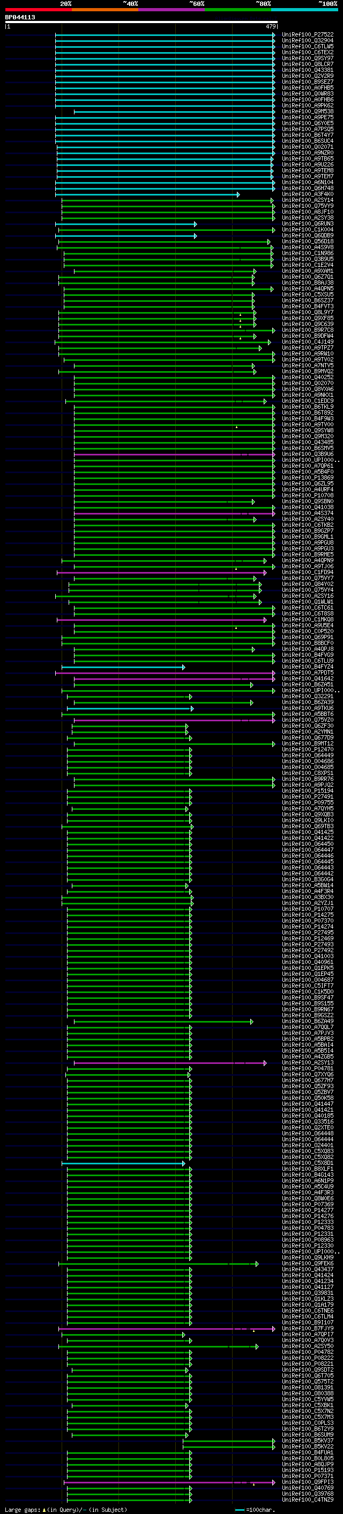Viewport: 343px width, 1514px height.
Task: Select hit label UniRef100_A4S374
Action: click(308, 513)
